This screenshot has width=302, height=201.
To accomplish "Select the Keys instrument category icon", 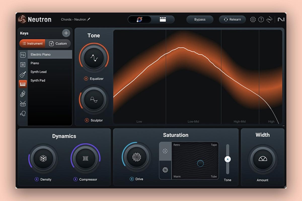I will pos(23,84).
